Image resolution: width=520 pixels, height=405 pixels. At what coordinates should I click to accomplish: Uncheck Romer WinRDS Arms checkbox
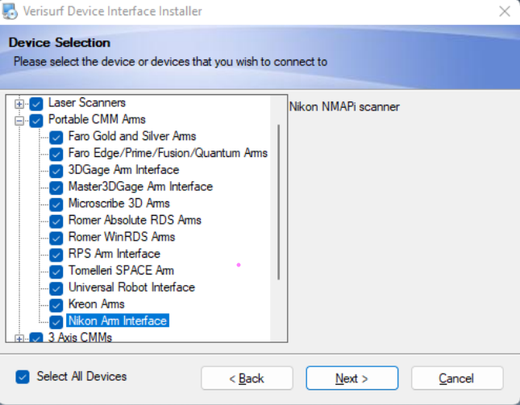click(56, 238)
